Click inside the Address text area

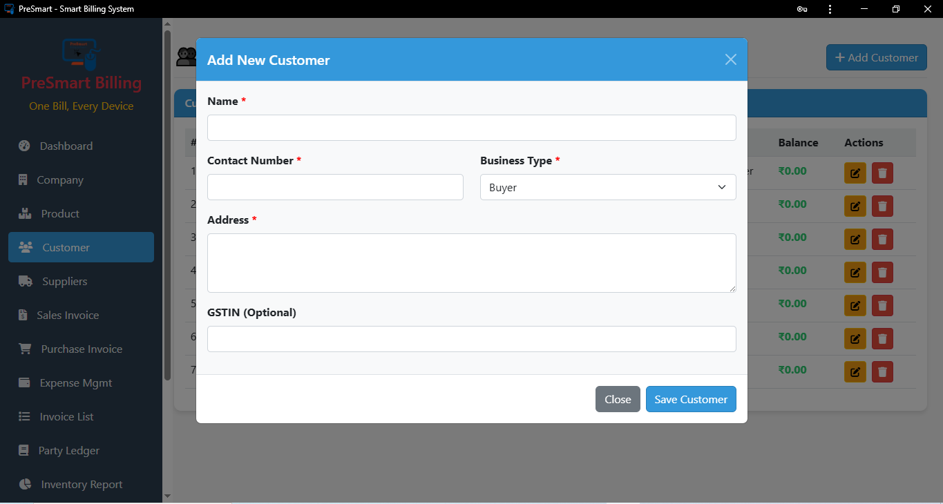(471, 262)
